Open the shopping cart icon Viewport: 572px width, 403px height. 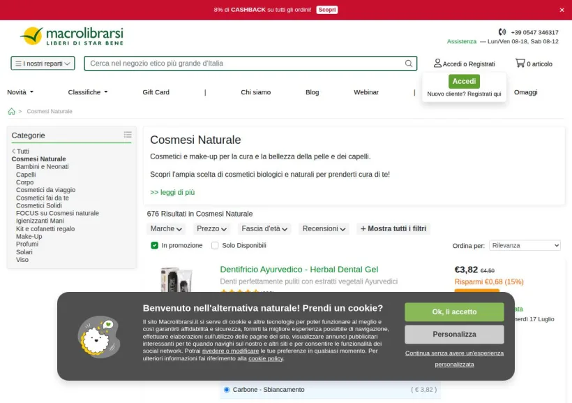tap(520, 63)
